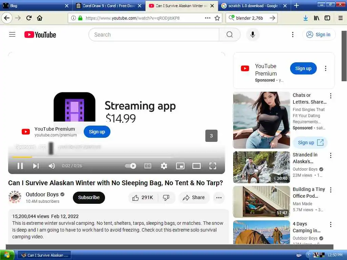Image resolution: width=347 pixels, height=260 pixels.
Task: Switch to the Blog tab
Action: [x=36, y=5]
